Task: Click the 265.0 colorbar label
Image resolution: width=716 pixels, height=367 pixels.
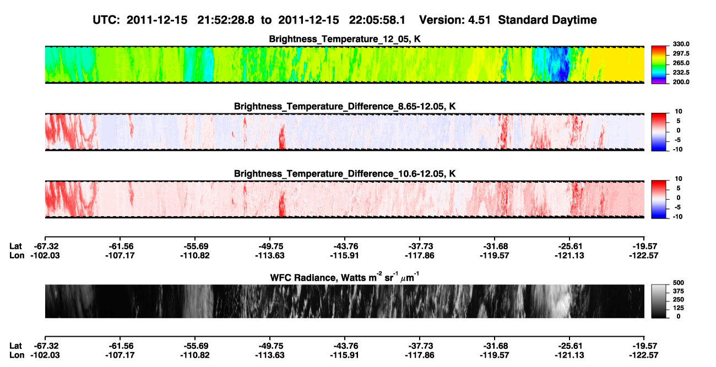Action: click(680, 63)
